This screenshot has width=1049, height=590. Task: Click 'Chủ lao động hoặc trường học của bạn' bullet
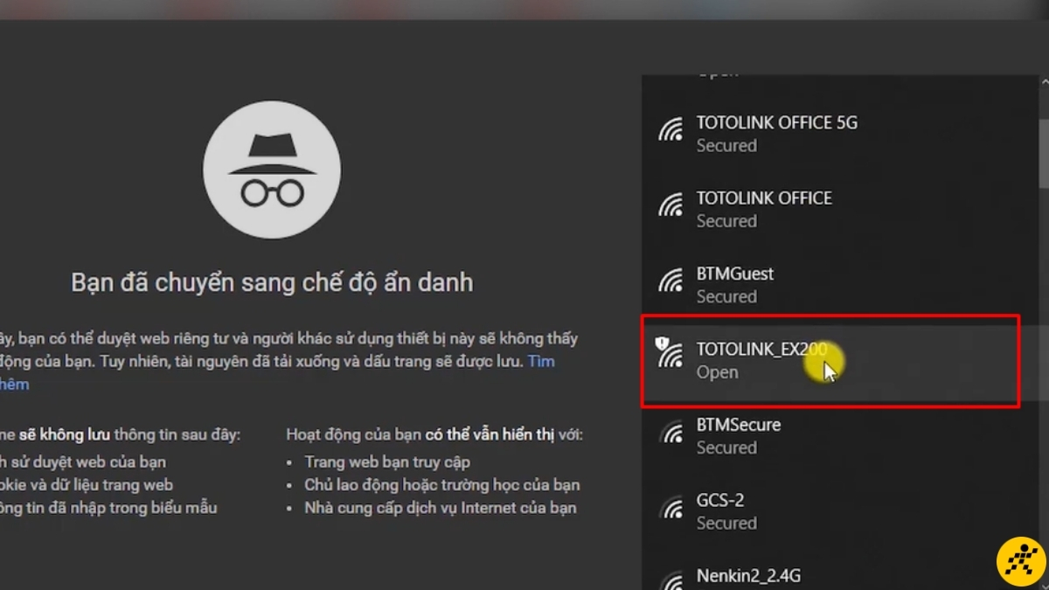pyautogui.click(x=441, y=484)
